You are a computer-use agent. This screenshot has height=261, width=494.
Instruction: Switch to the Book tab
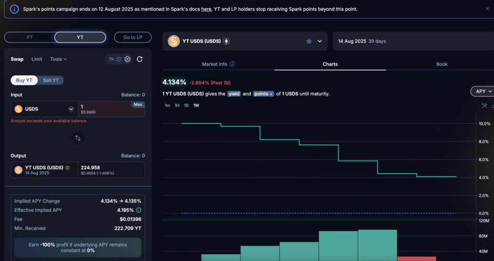442,64
